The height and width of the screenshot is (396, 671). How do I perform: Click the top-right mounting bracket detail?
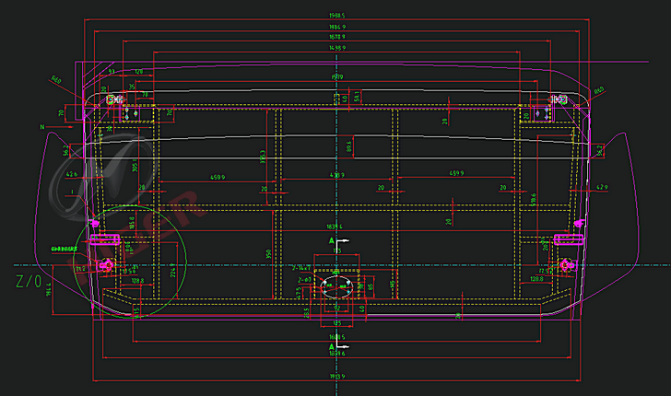click(558, 99)
